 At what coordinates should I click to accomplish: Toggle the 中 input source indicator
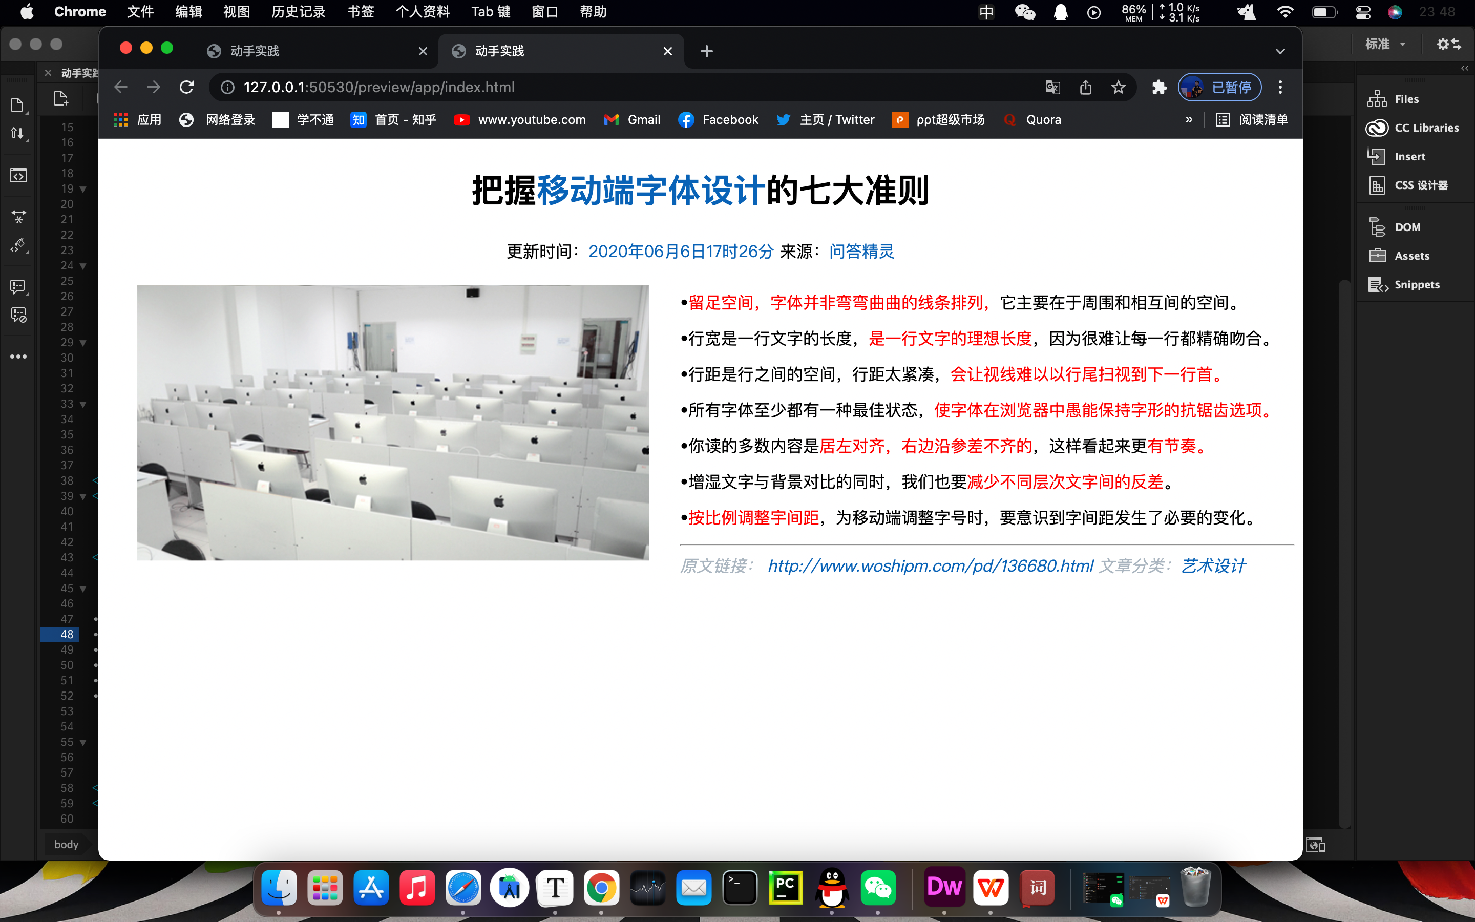coord(986,12)
